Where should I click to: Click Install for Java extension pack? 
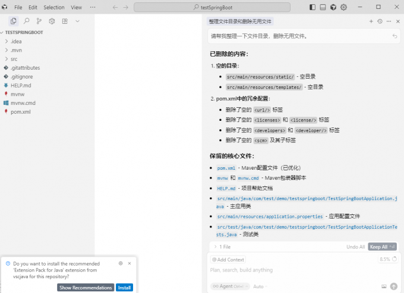point(124,288)
